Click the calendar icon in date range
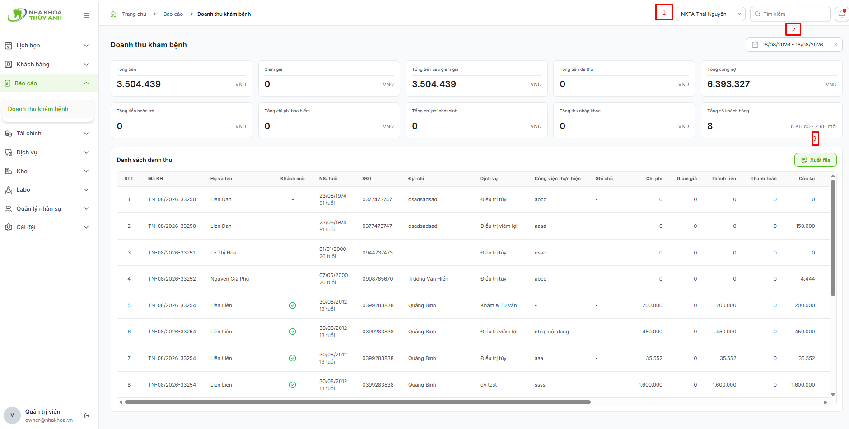The image size is (849, 429). pos(755,45)
